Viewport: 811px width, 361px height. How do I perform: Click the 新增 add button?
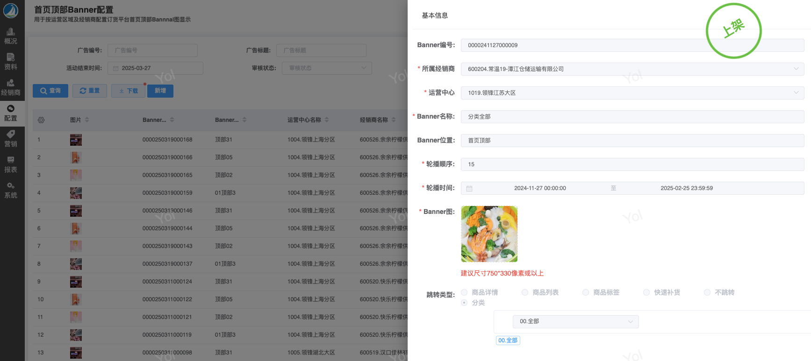[160, 91]
